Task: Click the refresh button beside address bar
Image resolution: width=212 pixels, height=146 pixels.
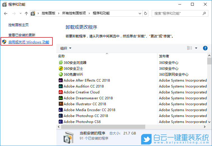Action: [x=146, y=14]
